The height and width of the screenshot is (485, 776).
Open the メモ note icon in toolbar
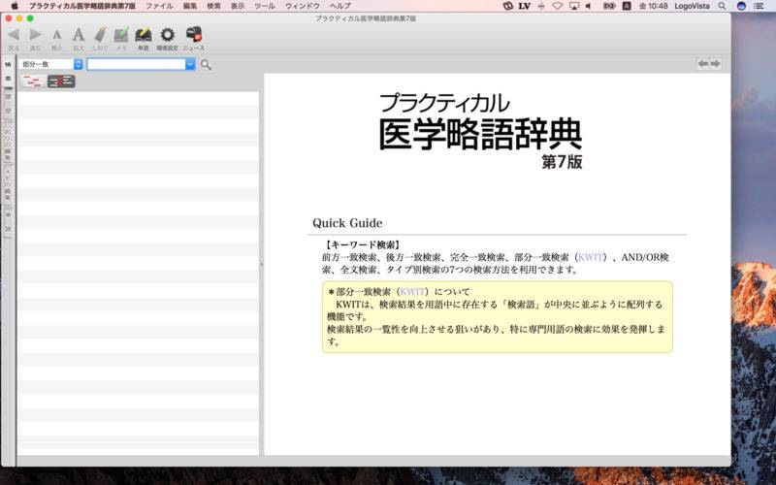[x=121, y=35]
